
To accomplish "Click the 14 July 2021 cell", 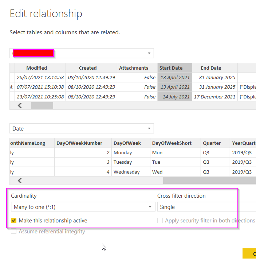I will pos(175,97).
